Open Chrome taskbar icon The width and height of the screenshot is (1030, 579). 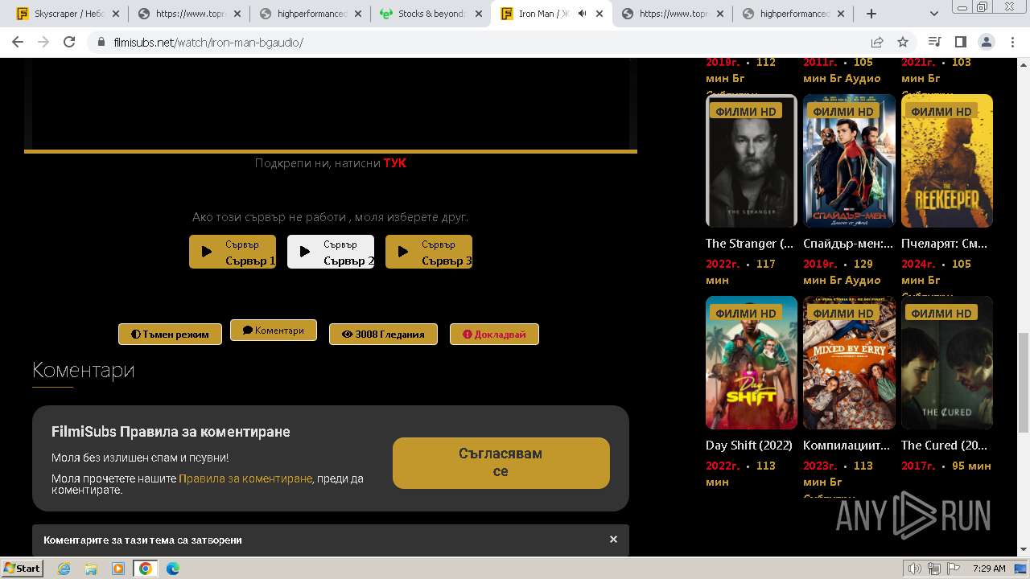[146, 569]
